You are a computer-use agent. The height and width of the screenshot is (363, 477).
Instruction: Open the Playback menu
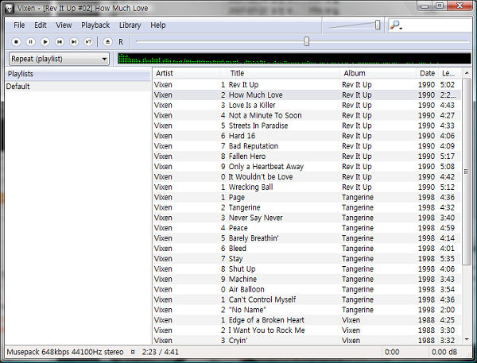click(x=95, y=25)
